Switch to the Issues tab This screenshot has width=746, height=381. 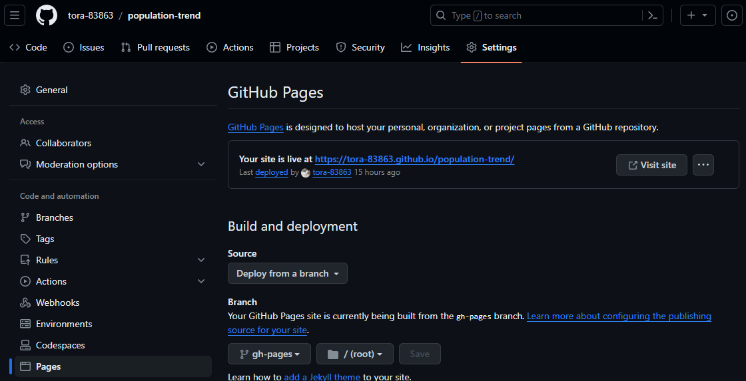click(x=84, y=47)
